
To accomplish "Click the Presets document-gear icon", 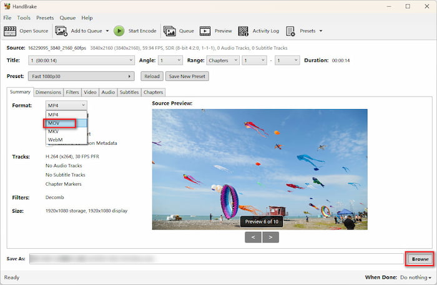I will tap(290, 31).
